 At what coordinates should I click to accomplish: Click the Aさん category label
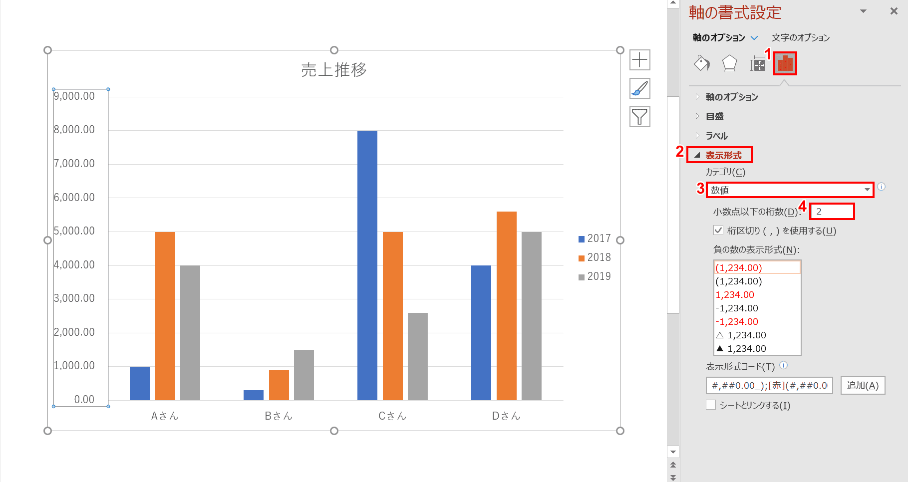coord(165,416)
